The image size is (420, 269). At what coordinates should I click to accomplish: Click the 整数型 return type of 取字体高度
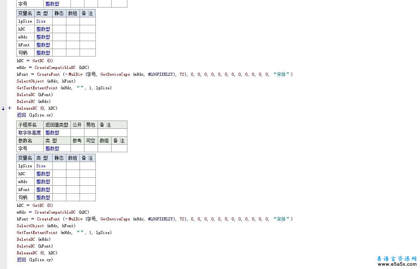(57, 133)
